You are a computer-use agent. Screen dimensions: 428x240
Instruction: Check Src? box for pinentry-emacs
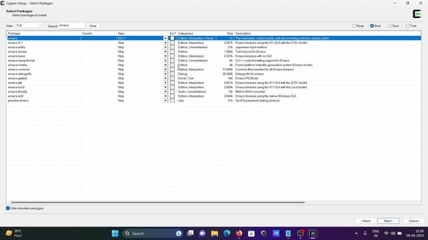click(172, 101)
